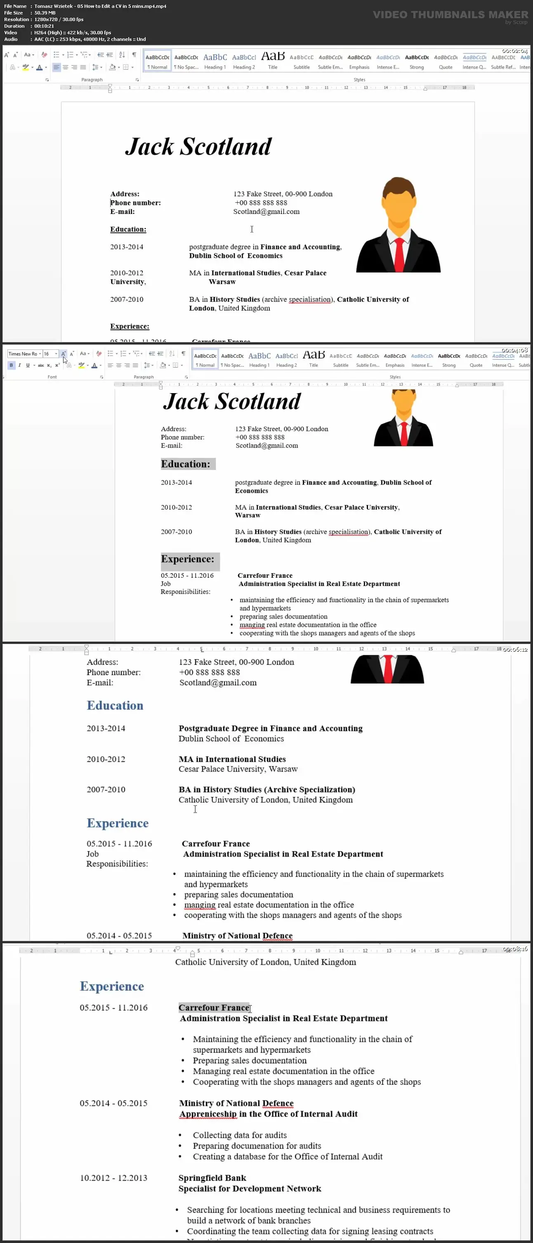
Task: Open Font dialog launcher in first frame
Action: point(47,80)
